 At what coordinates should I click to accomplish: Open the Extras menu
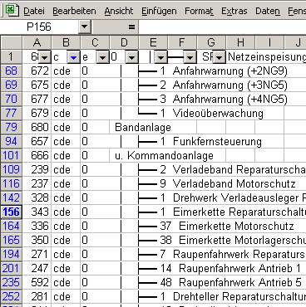click(x=234, y=11)
